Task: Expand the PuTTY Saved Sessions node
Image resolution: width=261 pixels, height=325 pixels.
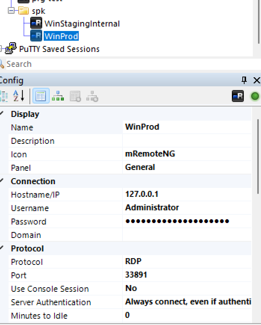Action: coord(1,49)
